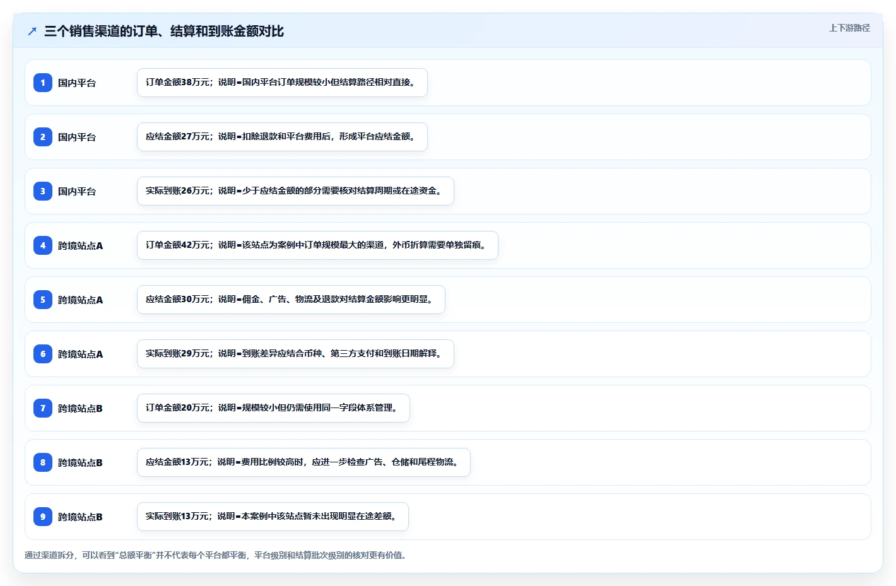Viewport: 896px width, 586px height.
Task: Select the 应结金额30万元 description box
Action: coord(291,300)
